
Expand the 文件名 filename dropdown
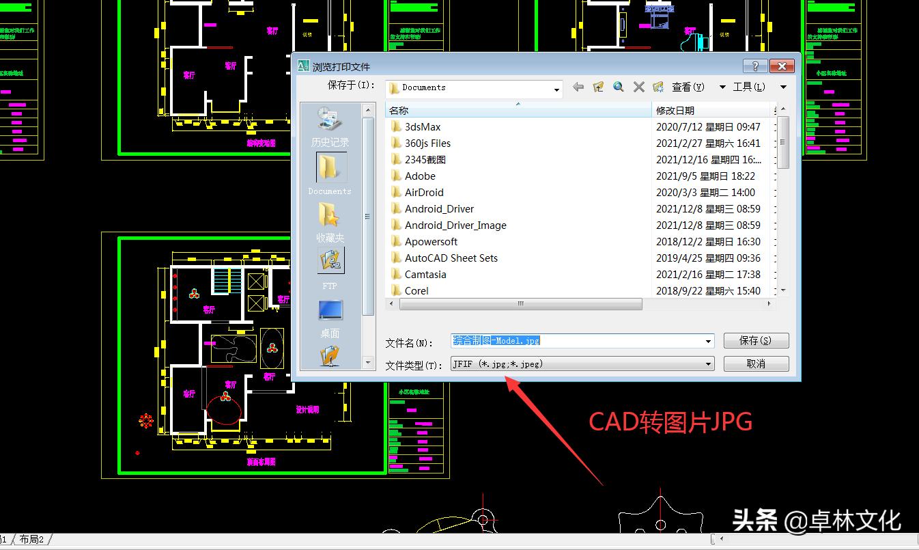[x=708, y=341]
